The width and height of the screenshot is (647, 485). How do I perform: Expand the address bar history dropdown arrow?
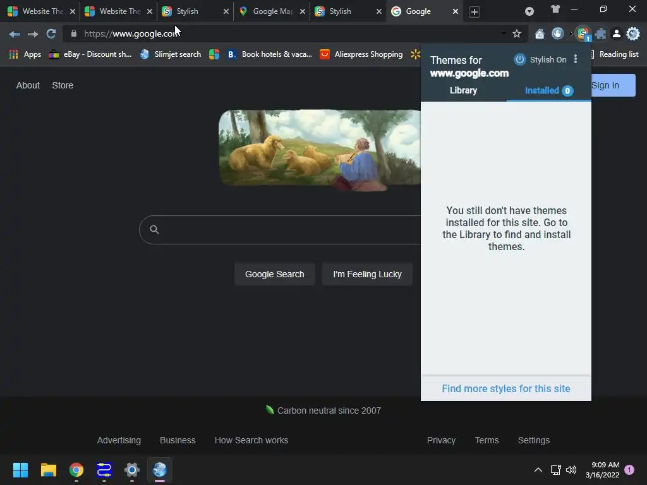coord(504,33)
